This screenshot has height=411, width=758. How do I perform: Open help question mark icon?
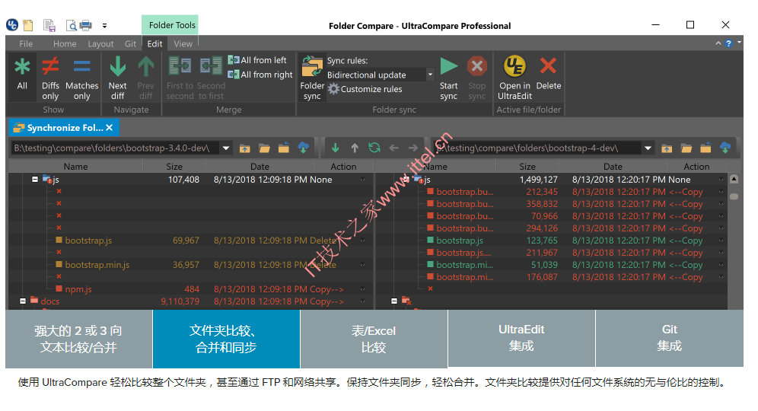point(728,43)
